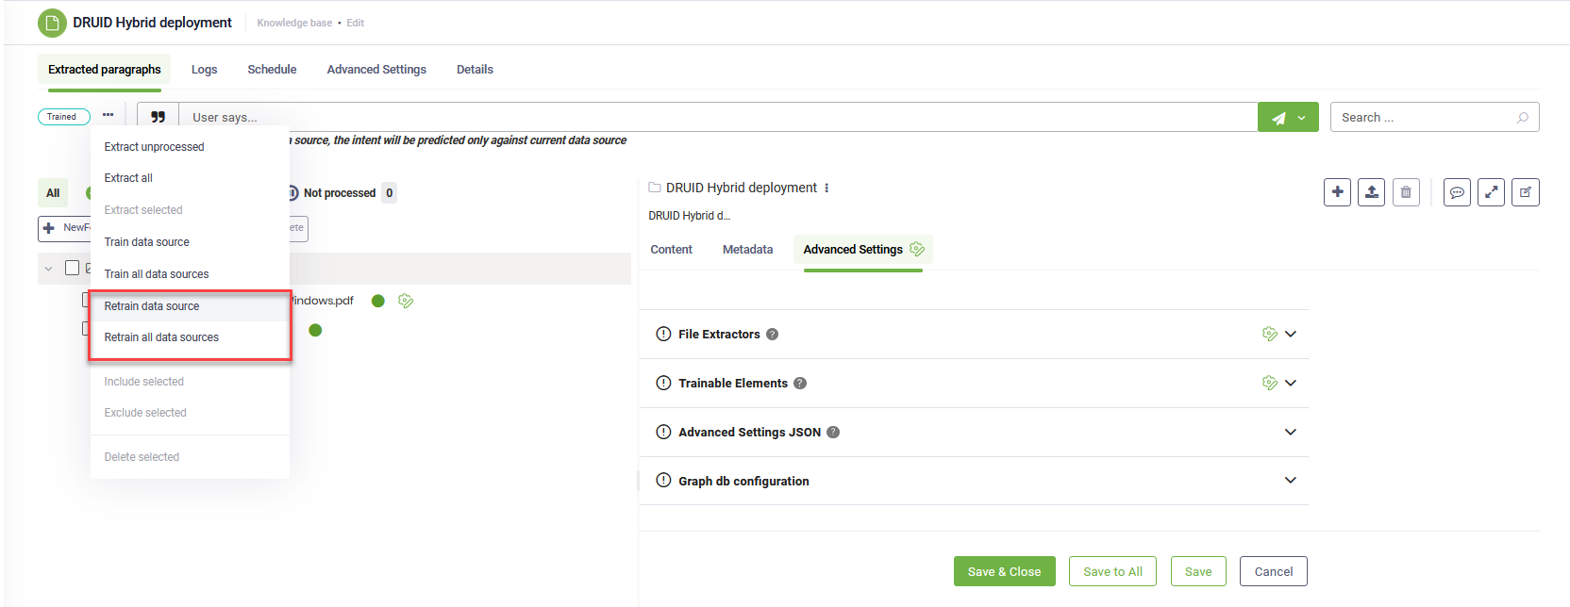1570x607 pixels.
Task: Click help icon beside Trainable Elements
Action: 800,384
